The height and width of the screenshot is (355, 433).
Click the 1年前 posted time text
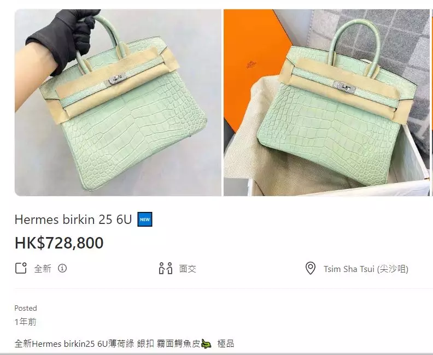pyautogui.click(x=25, y=322)
